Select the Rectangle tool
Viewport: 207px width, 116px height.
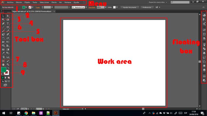tap(8, 27)
